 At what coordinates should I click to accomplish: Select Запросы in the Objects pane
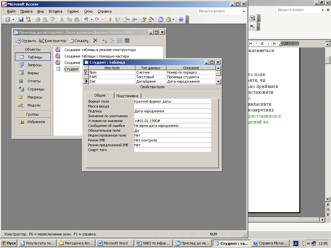[x=33, y=65]
